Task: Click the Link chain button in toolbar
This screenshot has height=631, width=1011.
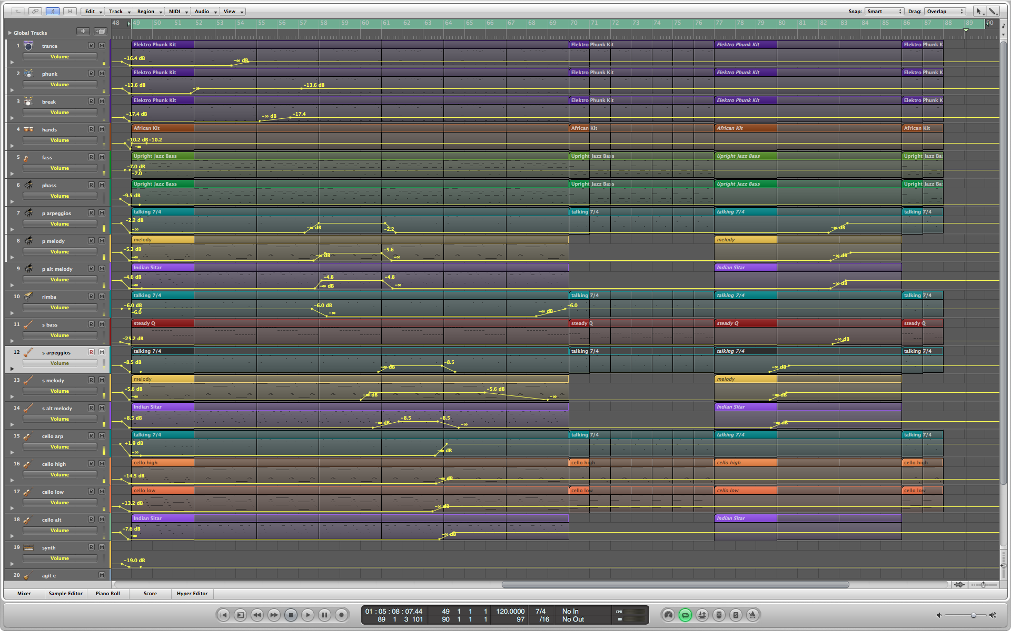Action: point(35,11)
